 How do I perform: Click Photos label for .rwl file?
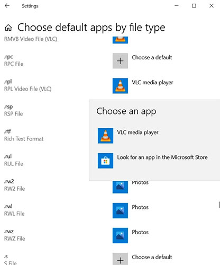[140, 207]
